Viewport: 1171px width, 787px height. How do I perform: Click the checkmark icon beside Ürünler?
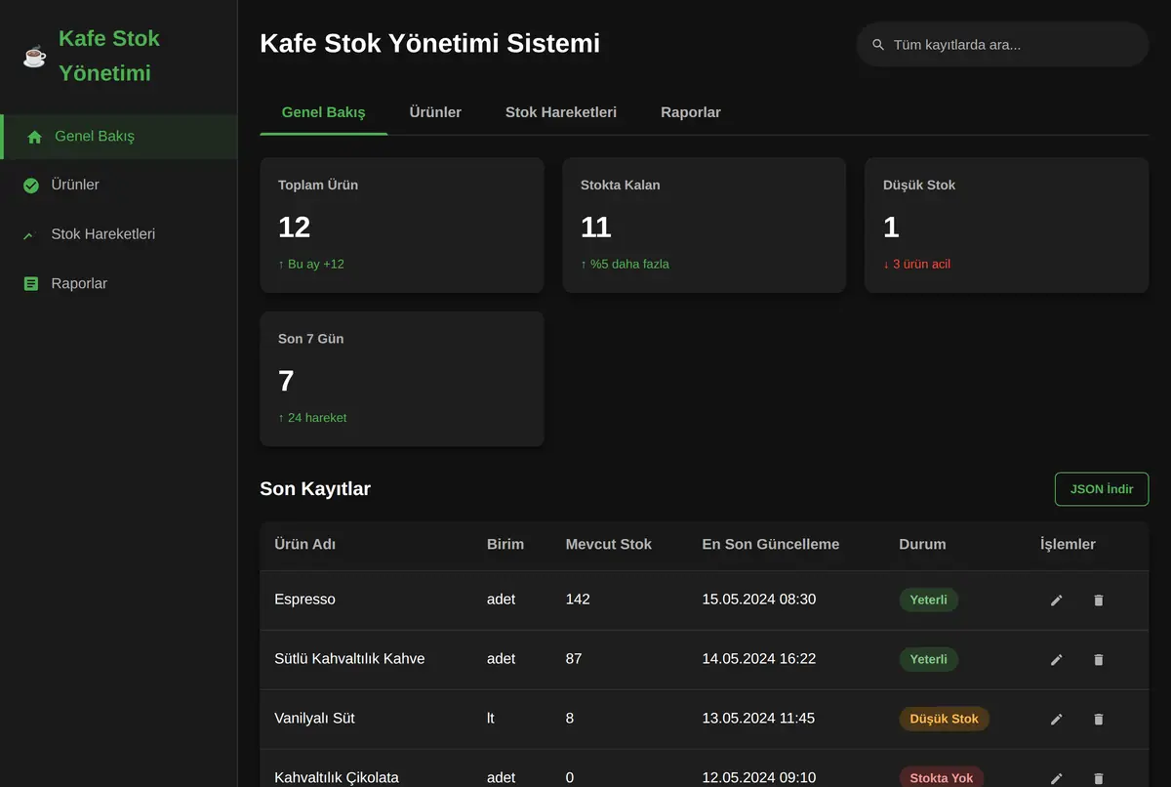[31, 186]
